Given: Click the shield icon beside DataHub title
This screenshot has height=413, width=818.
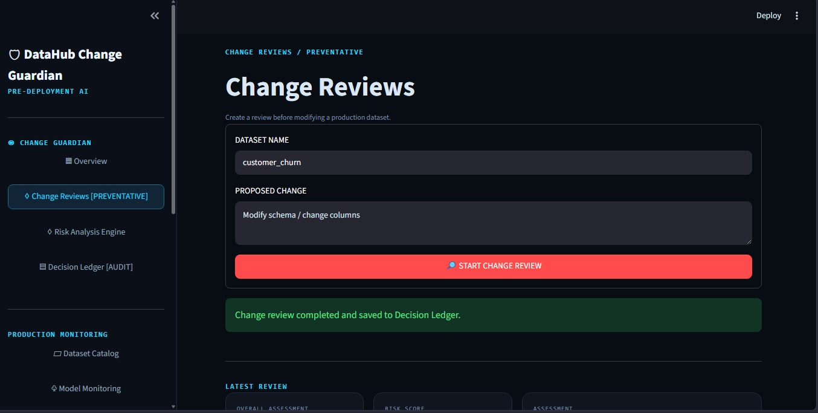Looking at the screenshot, I should tap(14, 55).
